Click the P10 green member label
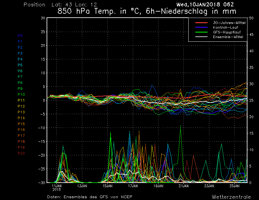Image resolution: width=259 pixels, height=200 pixels. coord(21,94)
